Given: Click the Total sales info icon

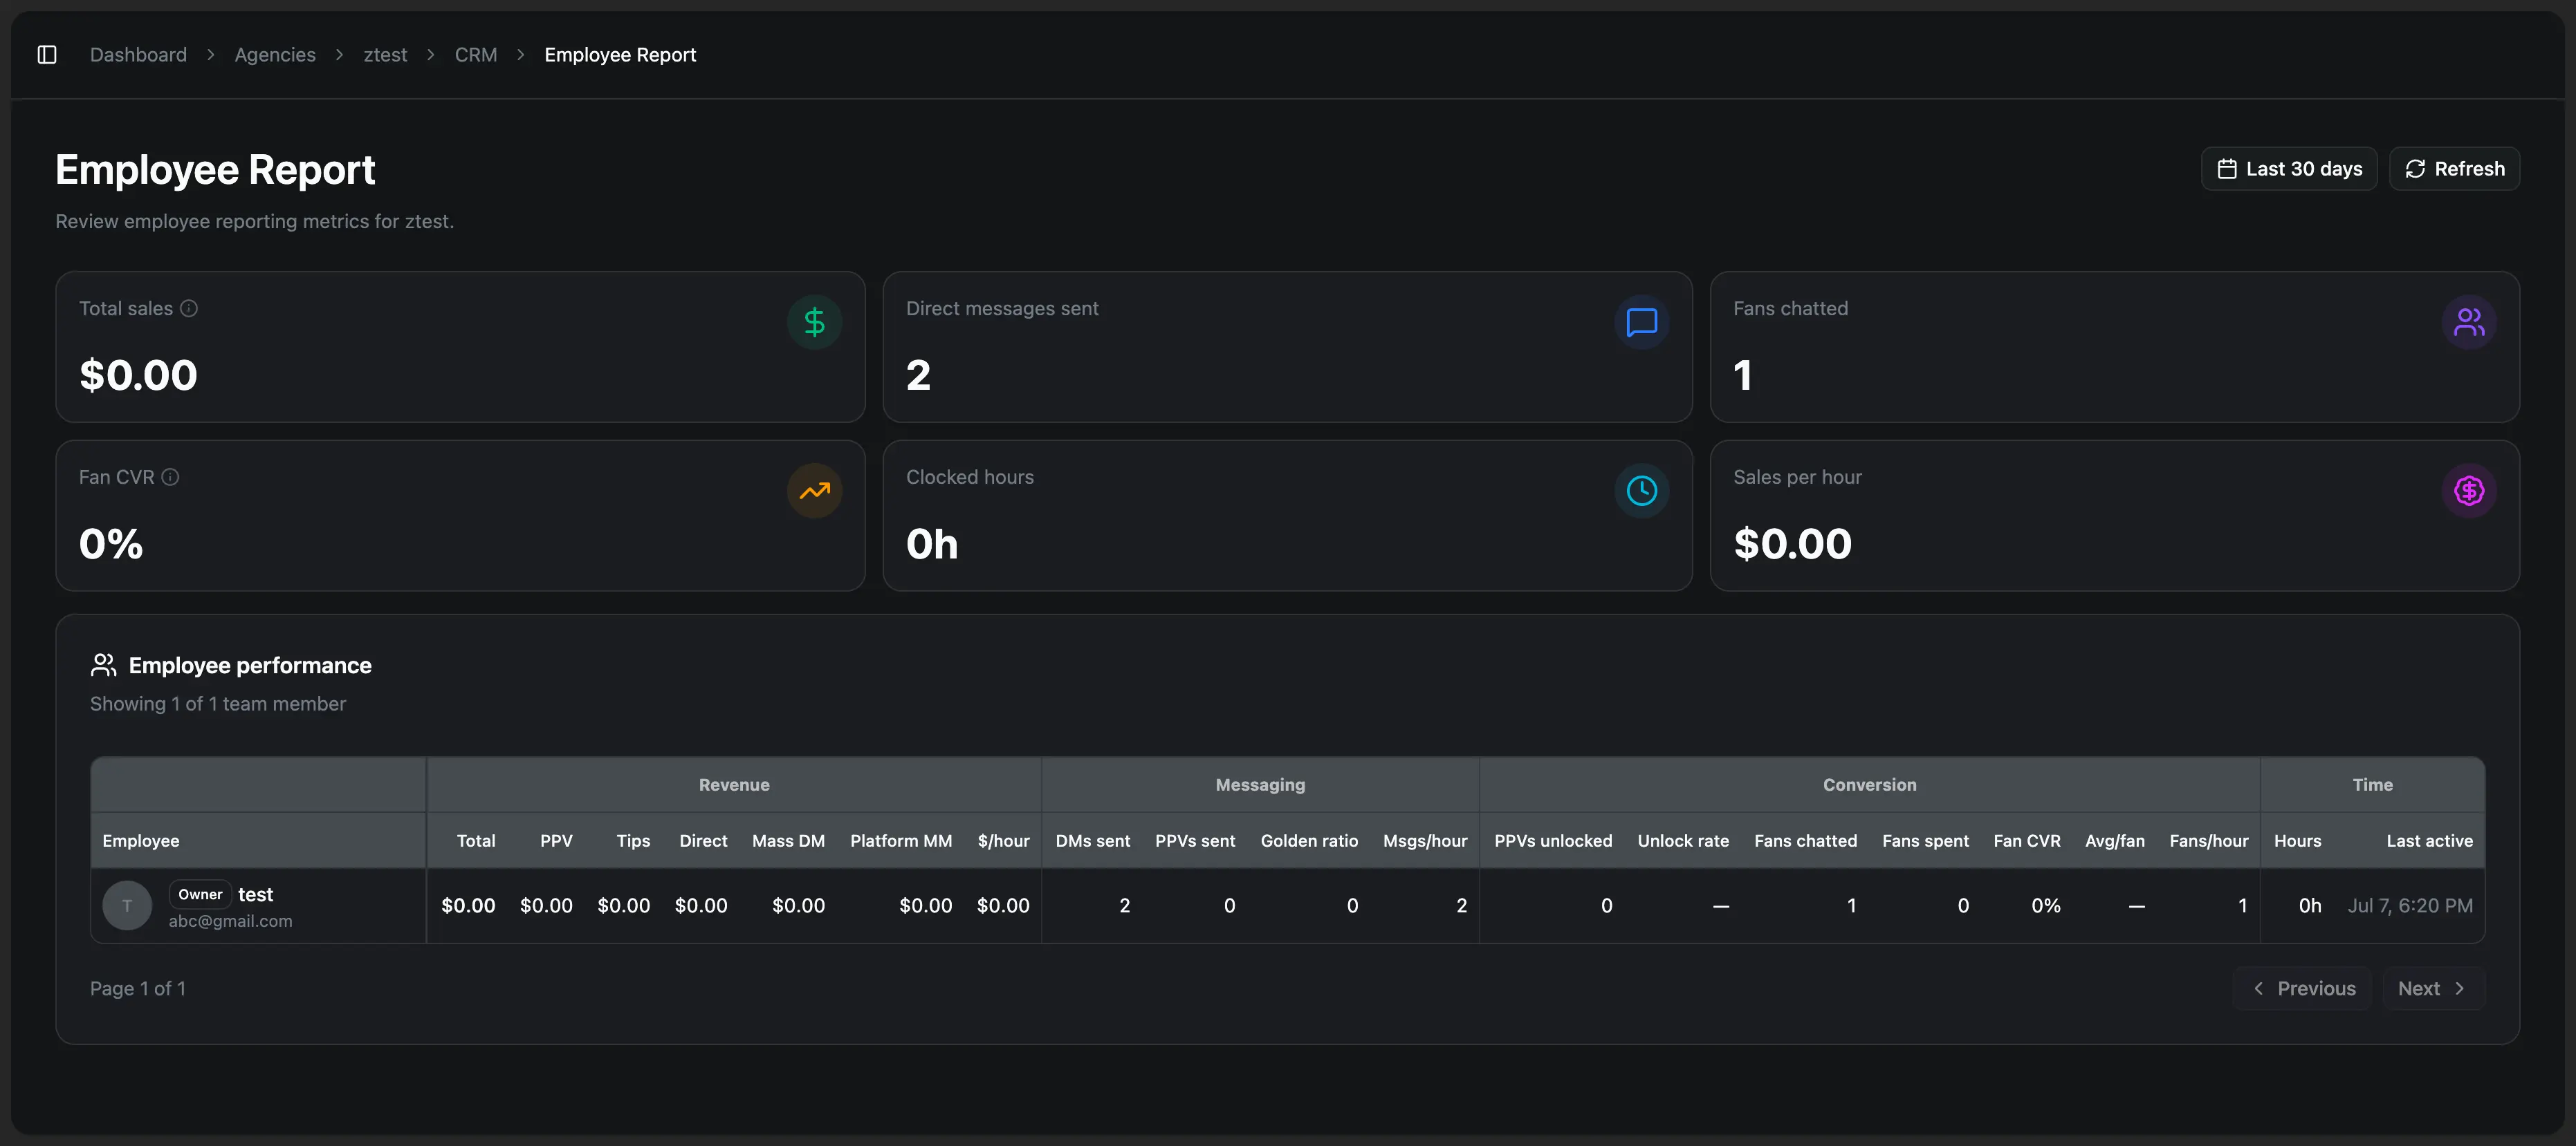Looking at the screenshot, I should click(189, 309).
